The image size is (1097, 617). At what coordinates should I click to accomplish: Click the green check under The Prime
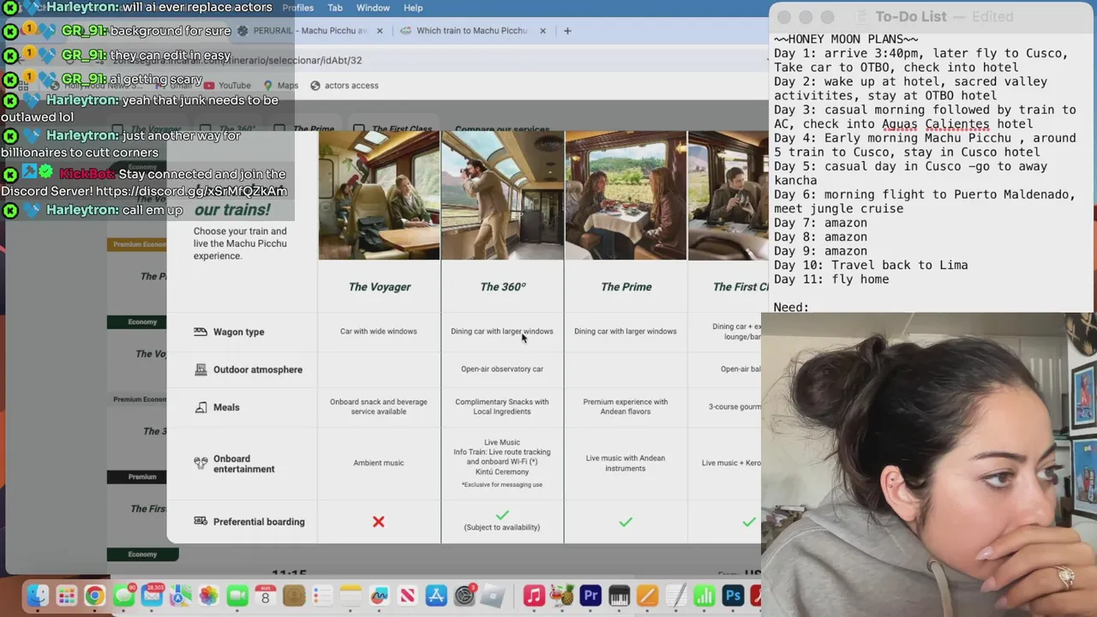(626, 521)
